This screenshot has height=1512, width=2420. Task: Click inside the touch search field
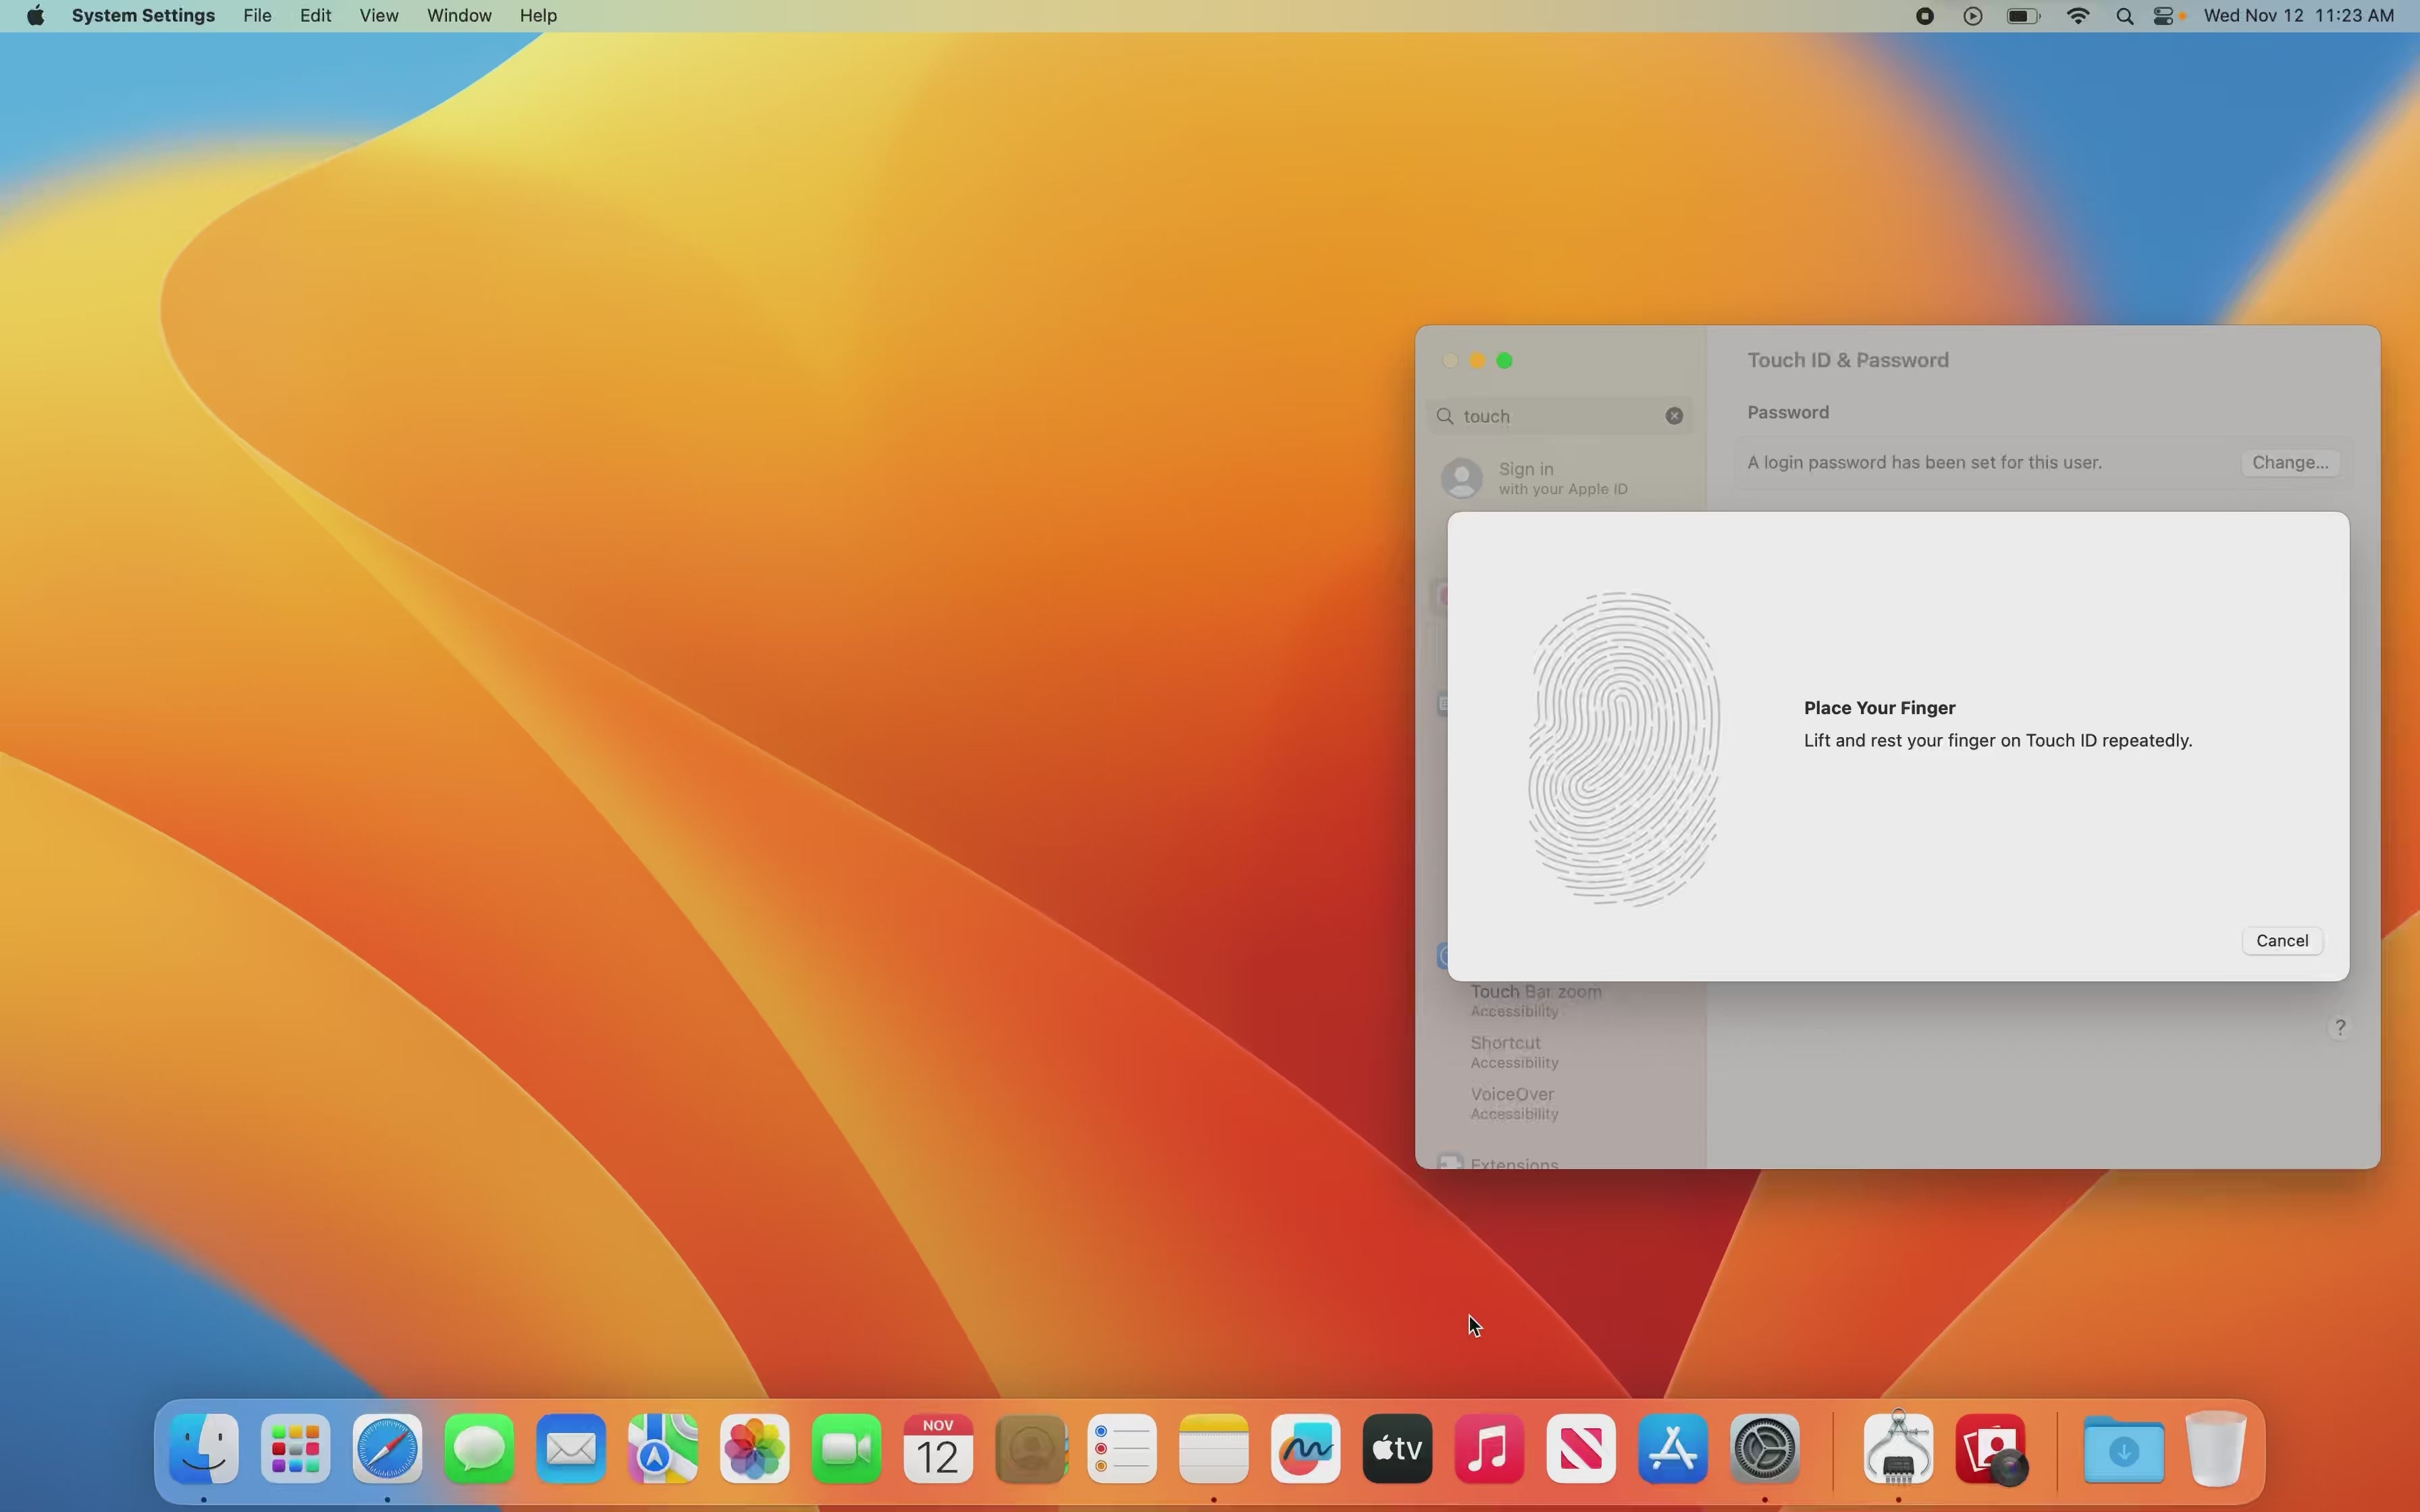[1550, 416]
